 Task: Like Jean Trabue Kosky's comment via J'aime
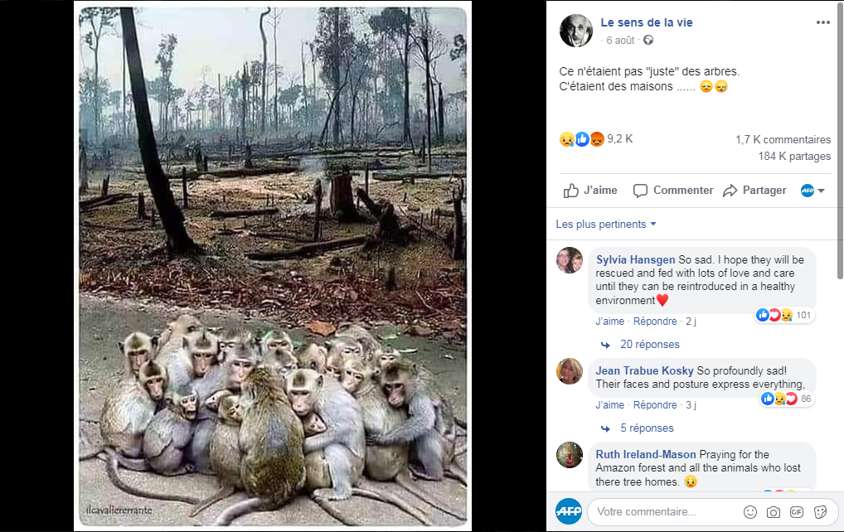coord(610,405)
